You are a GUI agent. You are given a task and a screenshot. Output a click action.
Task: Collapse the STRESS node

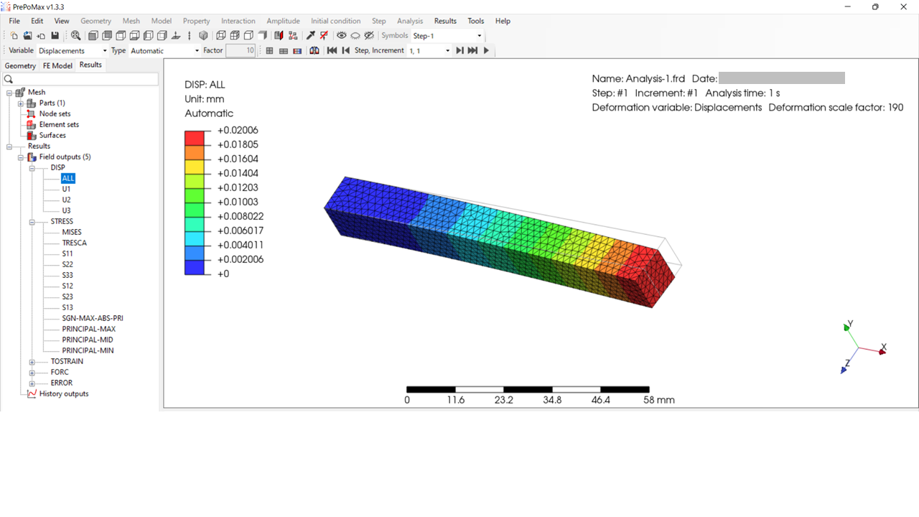32,221
